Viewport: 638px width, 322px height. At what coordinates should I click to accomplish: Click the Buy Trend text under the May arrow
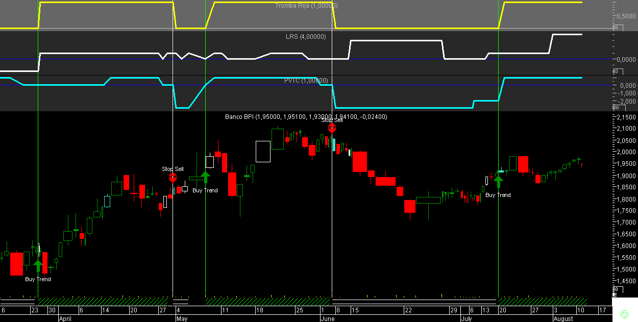click(x=205, y=190)
